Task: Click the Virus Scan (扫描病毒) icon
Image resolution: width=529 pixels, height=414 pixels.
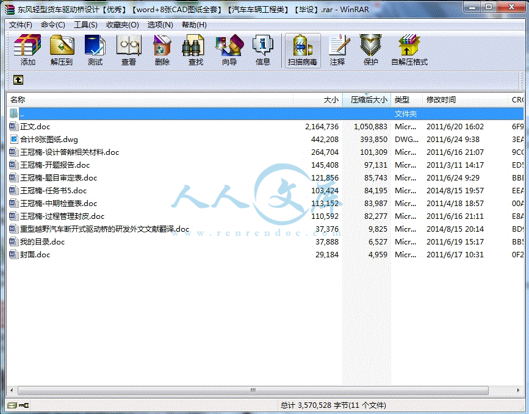Action: 302,45
